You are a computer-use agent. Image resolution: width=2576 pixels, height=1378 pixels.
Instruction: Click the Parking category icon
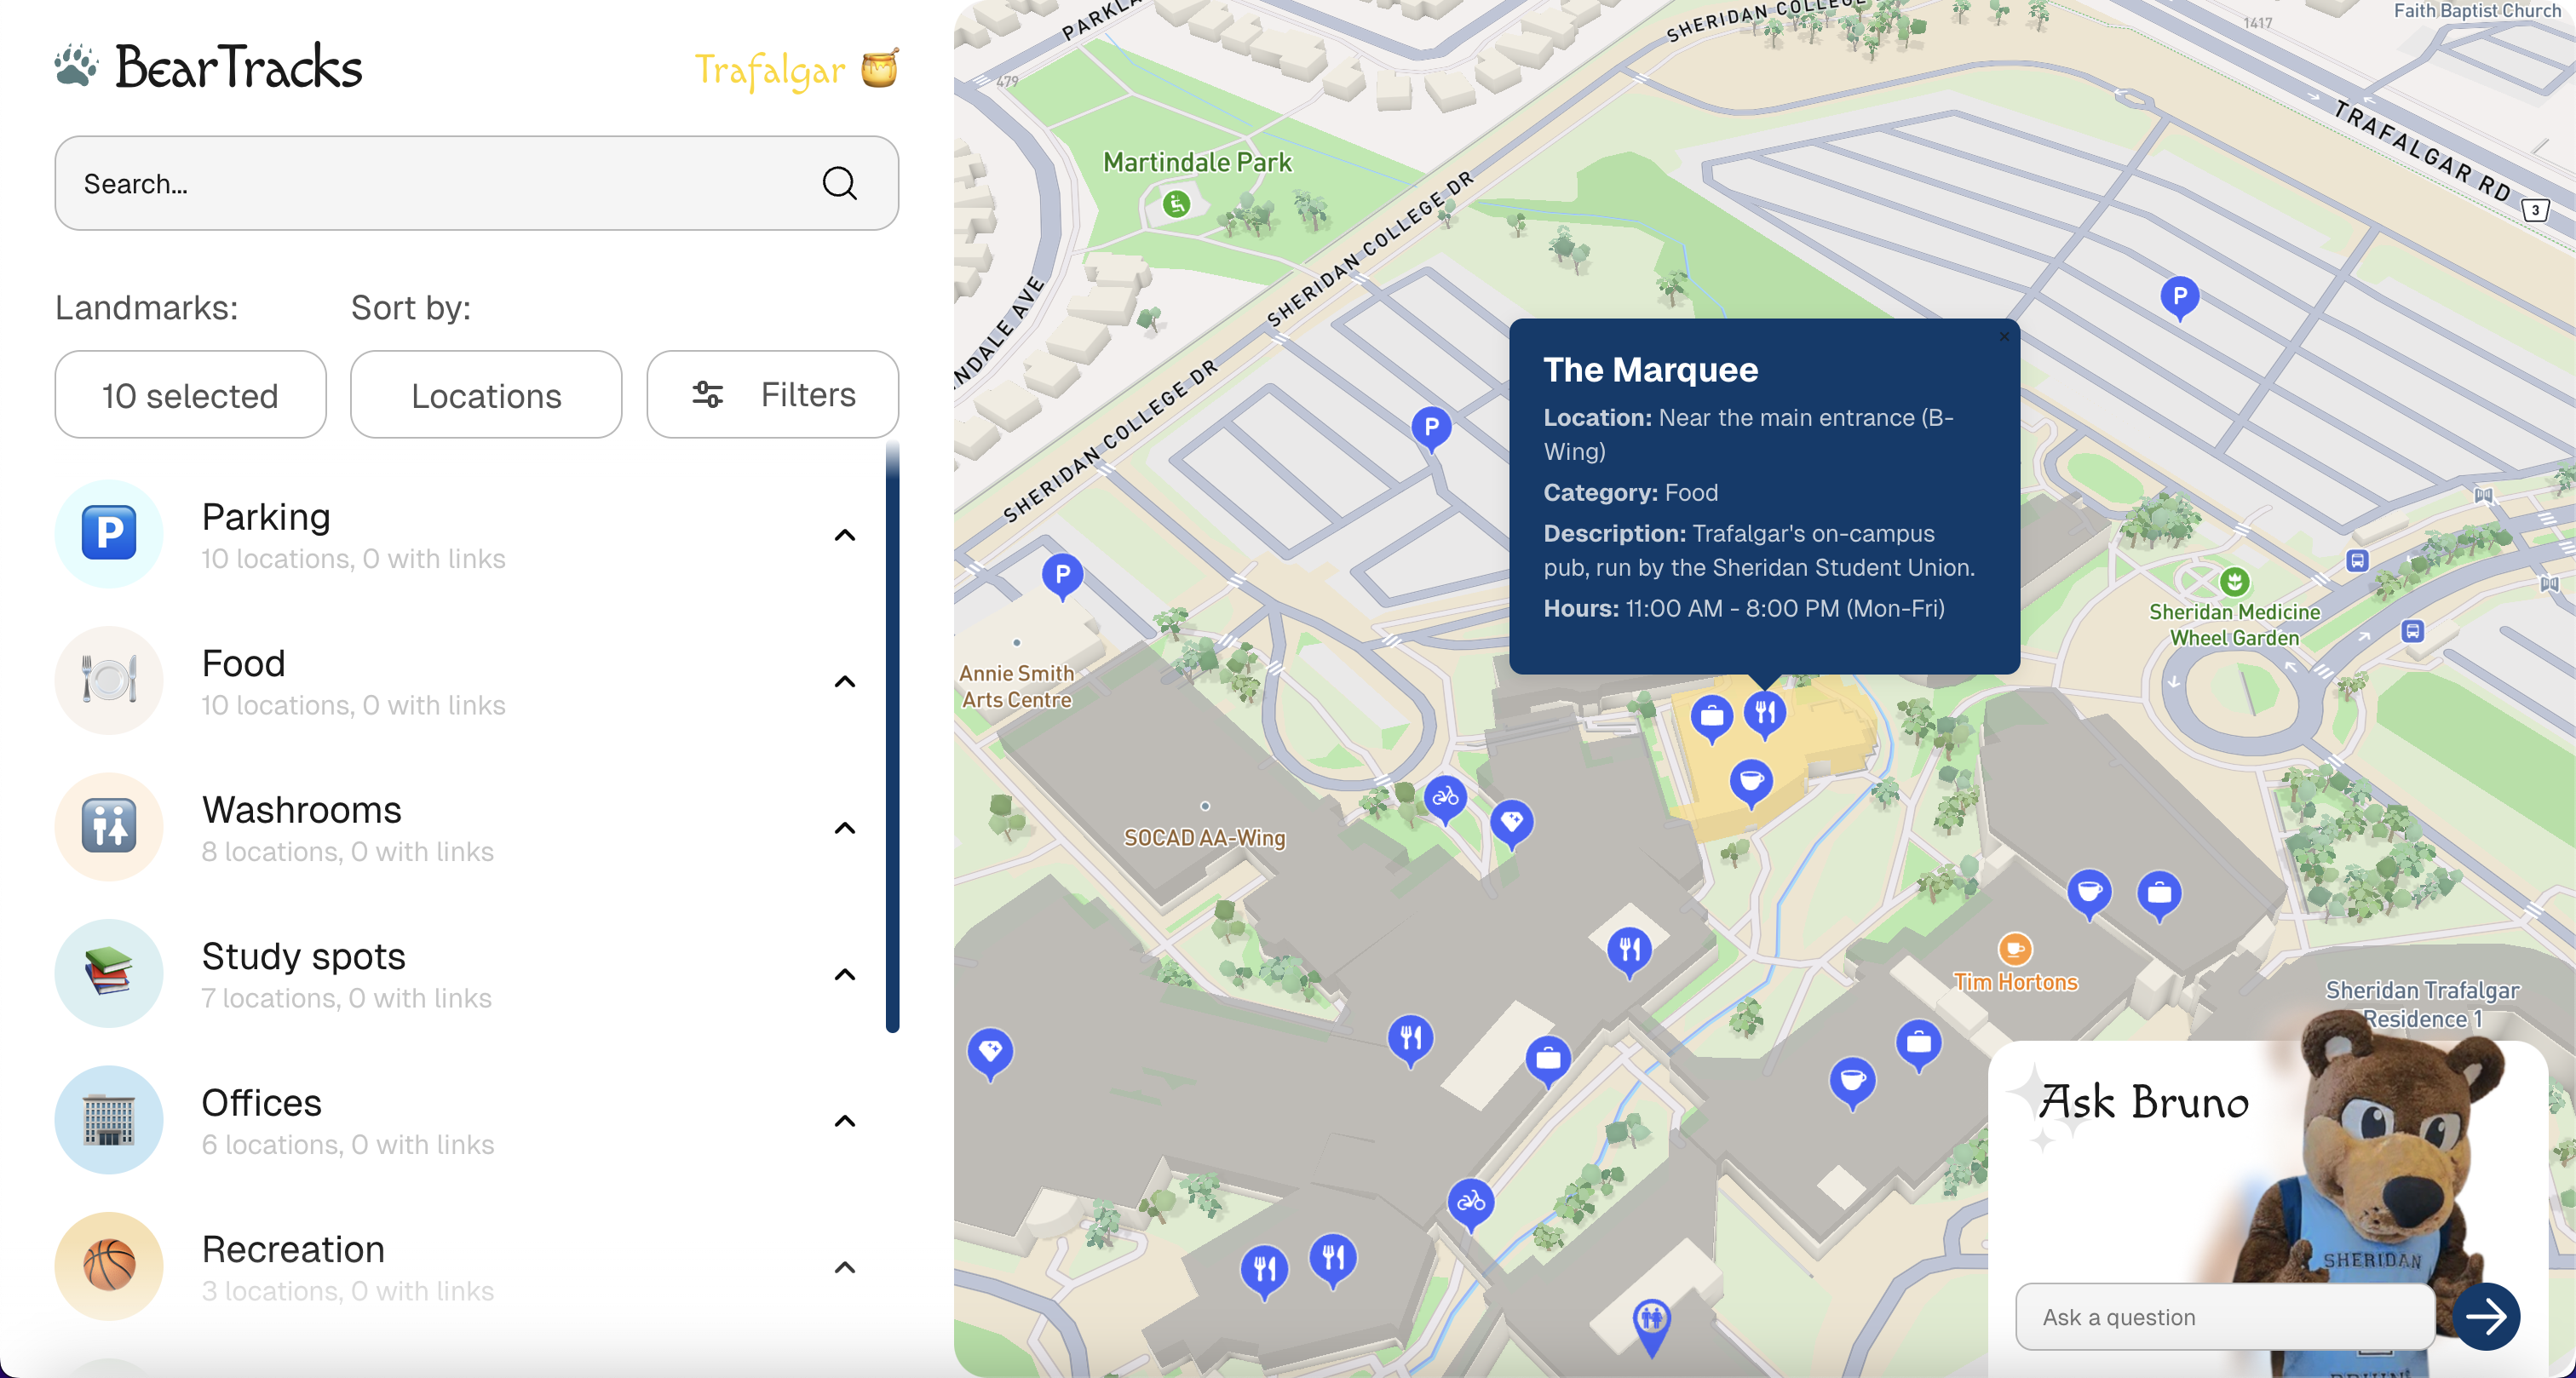click(109, 534)
